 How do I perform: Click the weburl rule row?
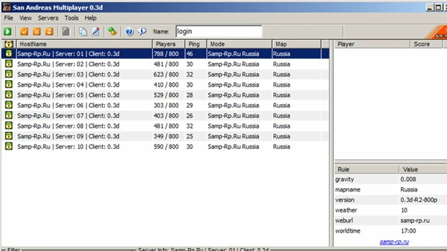point(390,221)
